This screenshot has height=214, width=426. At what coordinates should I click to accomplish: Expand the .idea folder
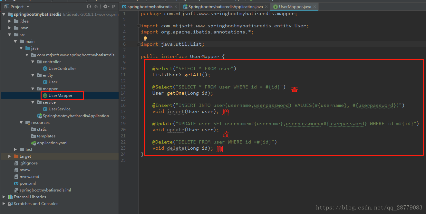pos(10,21)
